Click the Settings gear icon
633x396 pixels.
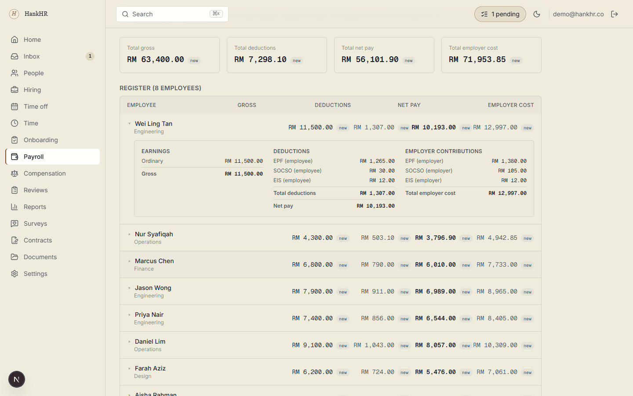pyautogui.click(x=15, y=274)
